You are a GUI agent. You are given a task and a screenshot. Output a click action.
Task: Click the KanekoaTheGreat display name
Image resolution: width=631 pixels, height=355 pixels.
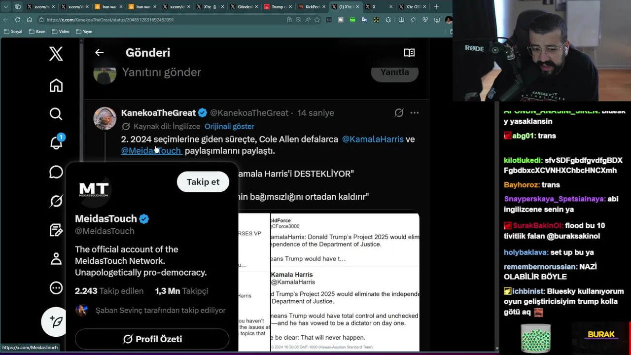click(x=158, y=113)
